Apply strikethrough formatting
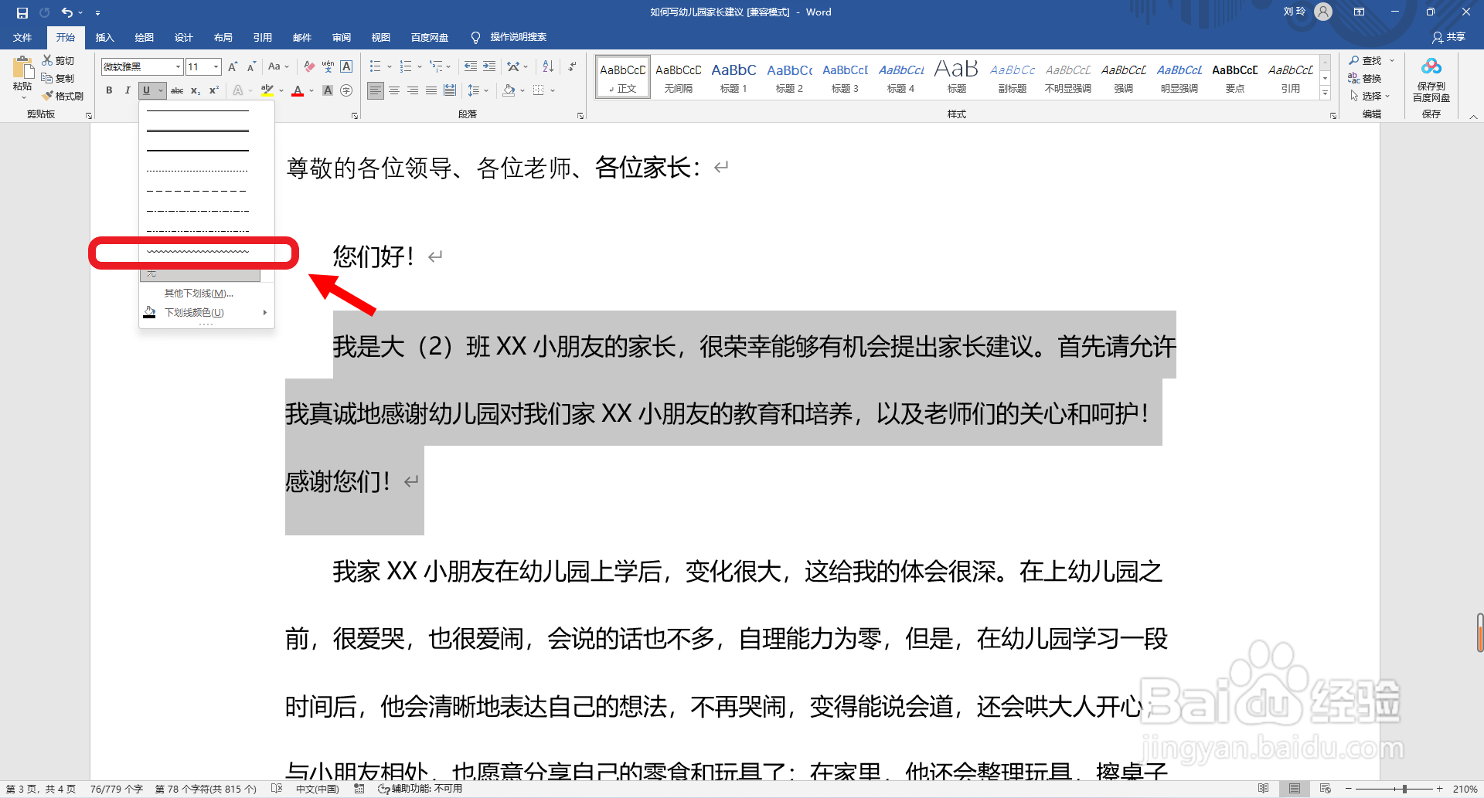1484x798 pixels. click(177, 90)
